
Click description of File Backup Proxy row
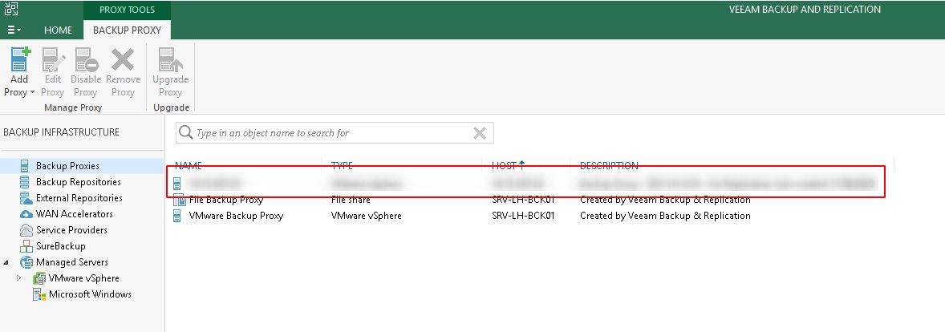[665, 200]
